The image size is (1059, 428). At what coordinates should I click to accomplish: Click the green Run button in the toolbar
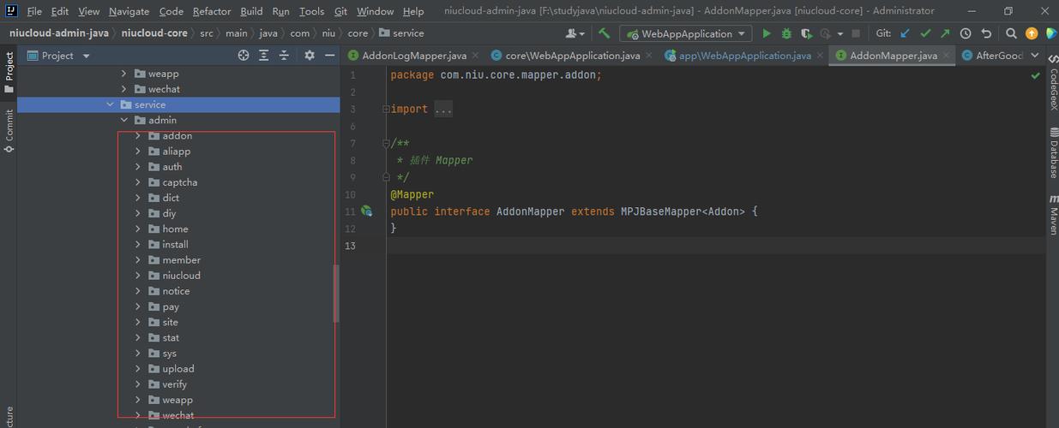click(766, 33)
